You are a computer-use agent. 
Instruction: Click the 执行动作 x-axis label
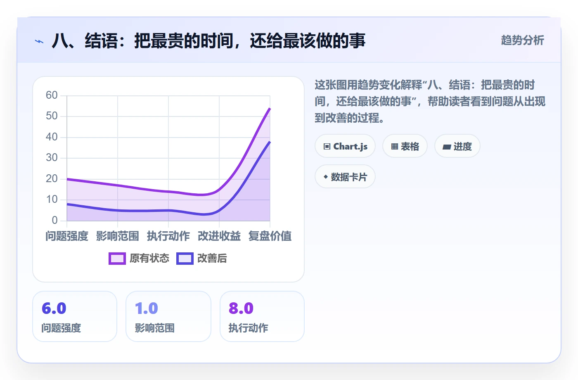click(x=168, y=236)
